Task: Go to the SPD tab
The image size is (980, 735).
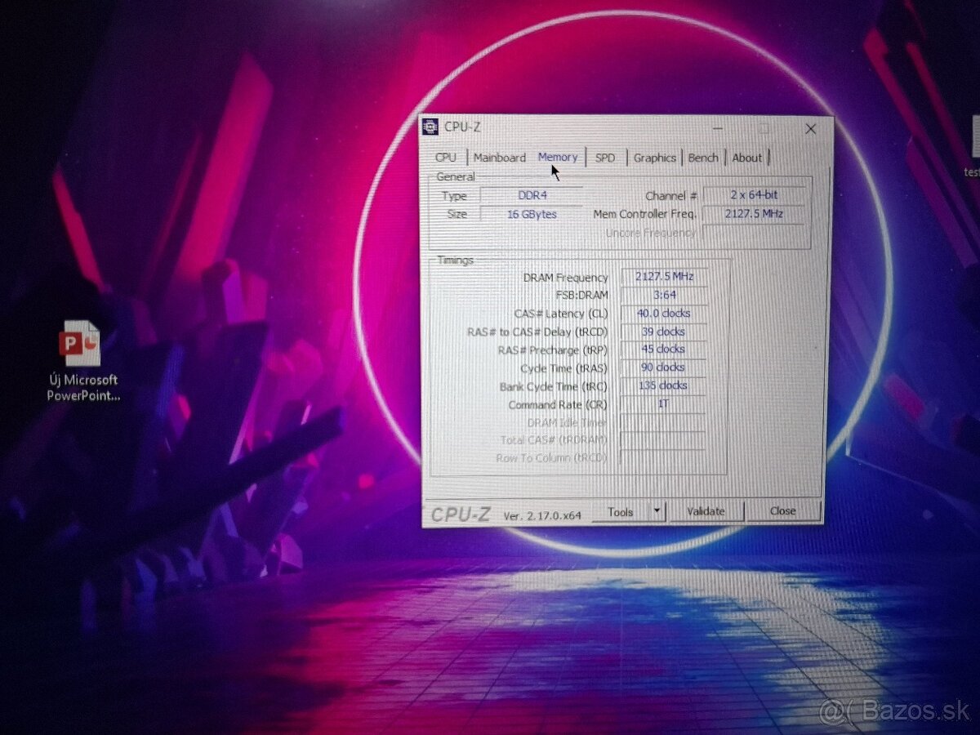Action: tap(605, 158)
